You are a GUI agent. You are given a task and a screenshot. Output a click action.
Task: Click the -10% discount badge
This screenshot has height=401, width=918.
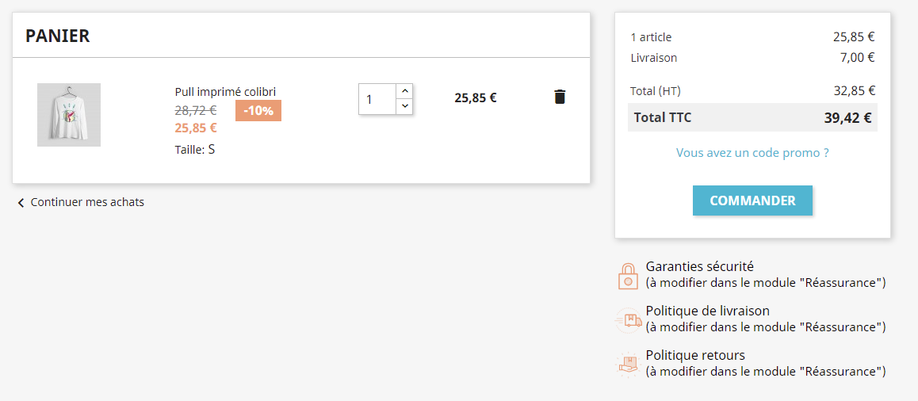click(258, 111)
